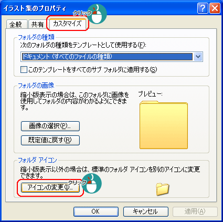223x222 pixels.
Task: Click the small folder icon preview
Action: pos(163,189)
